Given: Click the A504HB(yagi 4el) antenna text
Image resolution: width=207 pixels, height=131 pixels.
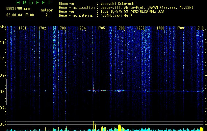Looking at the screenshot, I should pyautogui.click(x=116, y=15).
